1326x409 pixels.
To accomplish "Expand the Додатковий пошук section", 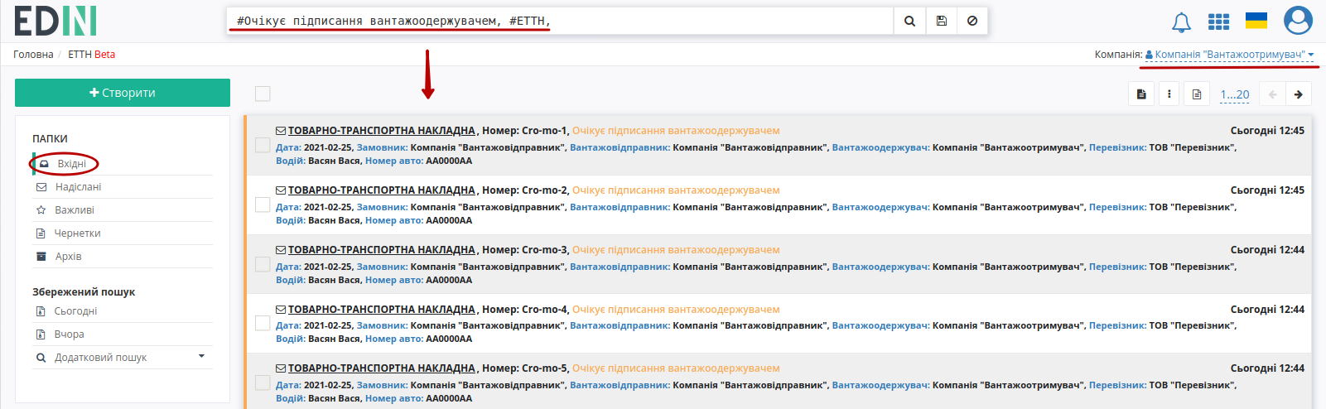I will [123, 358].
